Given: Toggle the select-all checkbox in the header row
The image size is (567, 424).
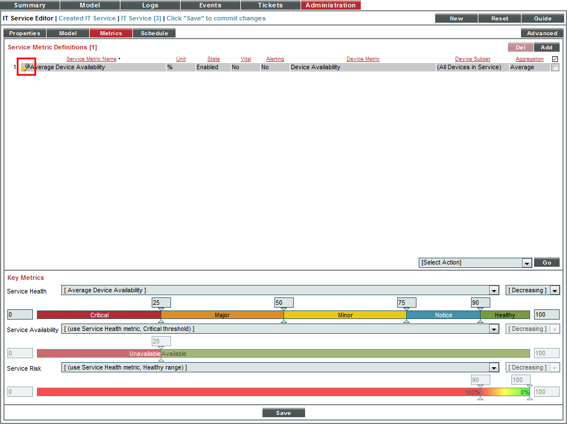Looking at the screenshot, I should [555, 58].
